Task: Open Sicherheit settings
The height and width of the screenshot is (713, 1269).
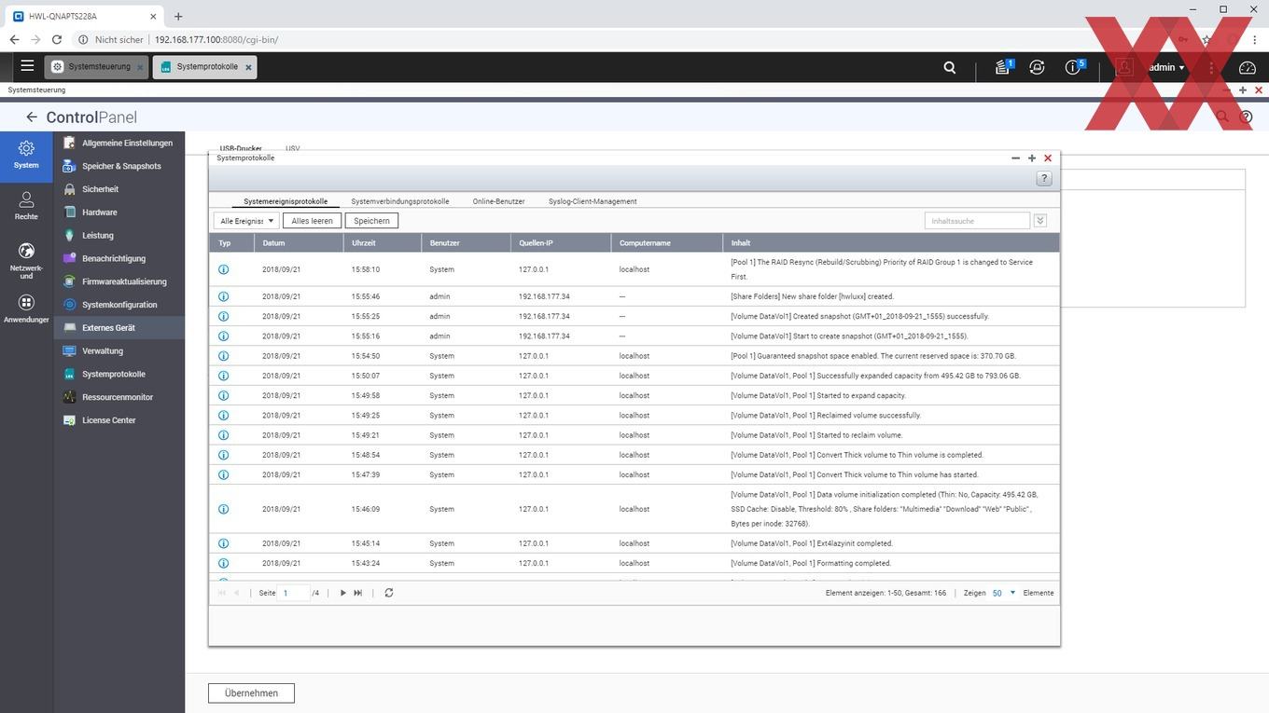Action: click(x=119, y=189)
